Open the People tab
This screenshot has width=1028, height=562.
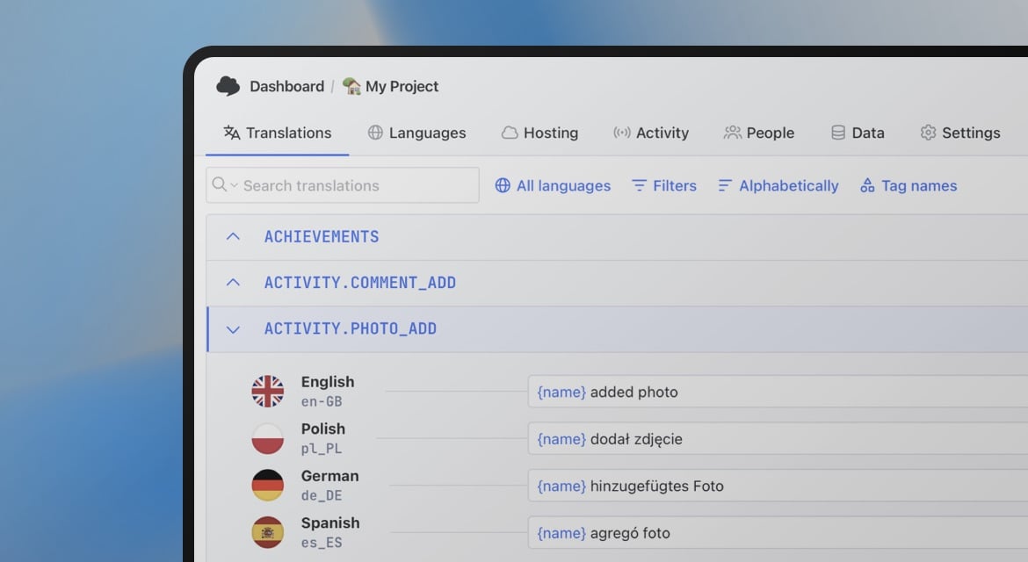[x=759, y=133]
